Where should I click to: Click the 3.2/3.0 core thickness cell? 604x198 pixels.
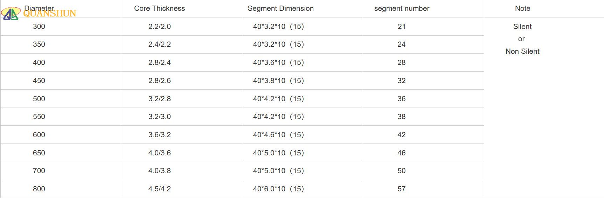[x=159, y=117]
